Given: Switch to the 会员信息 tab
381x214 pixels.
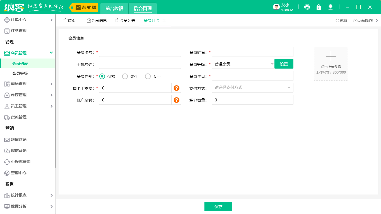Looking at the screenshot, I should click(97, 20).
